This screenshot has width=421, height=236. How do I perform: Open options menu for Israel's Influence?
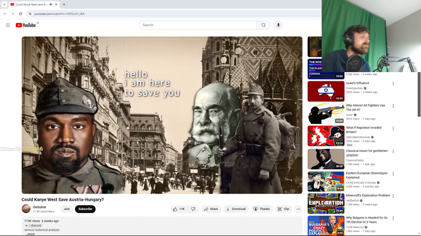[393, 84]
